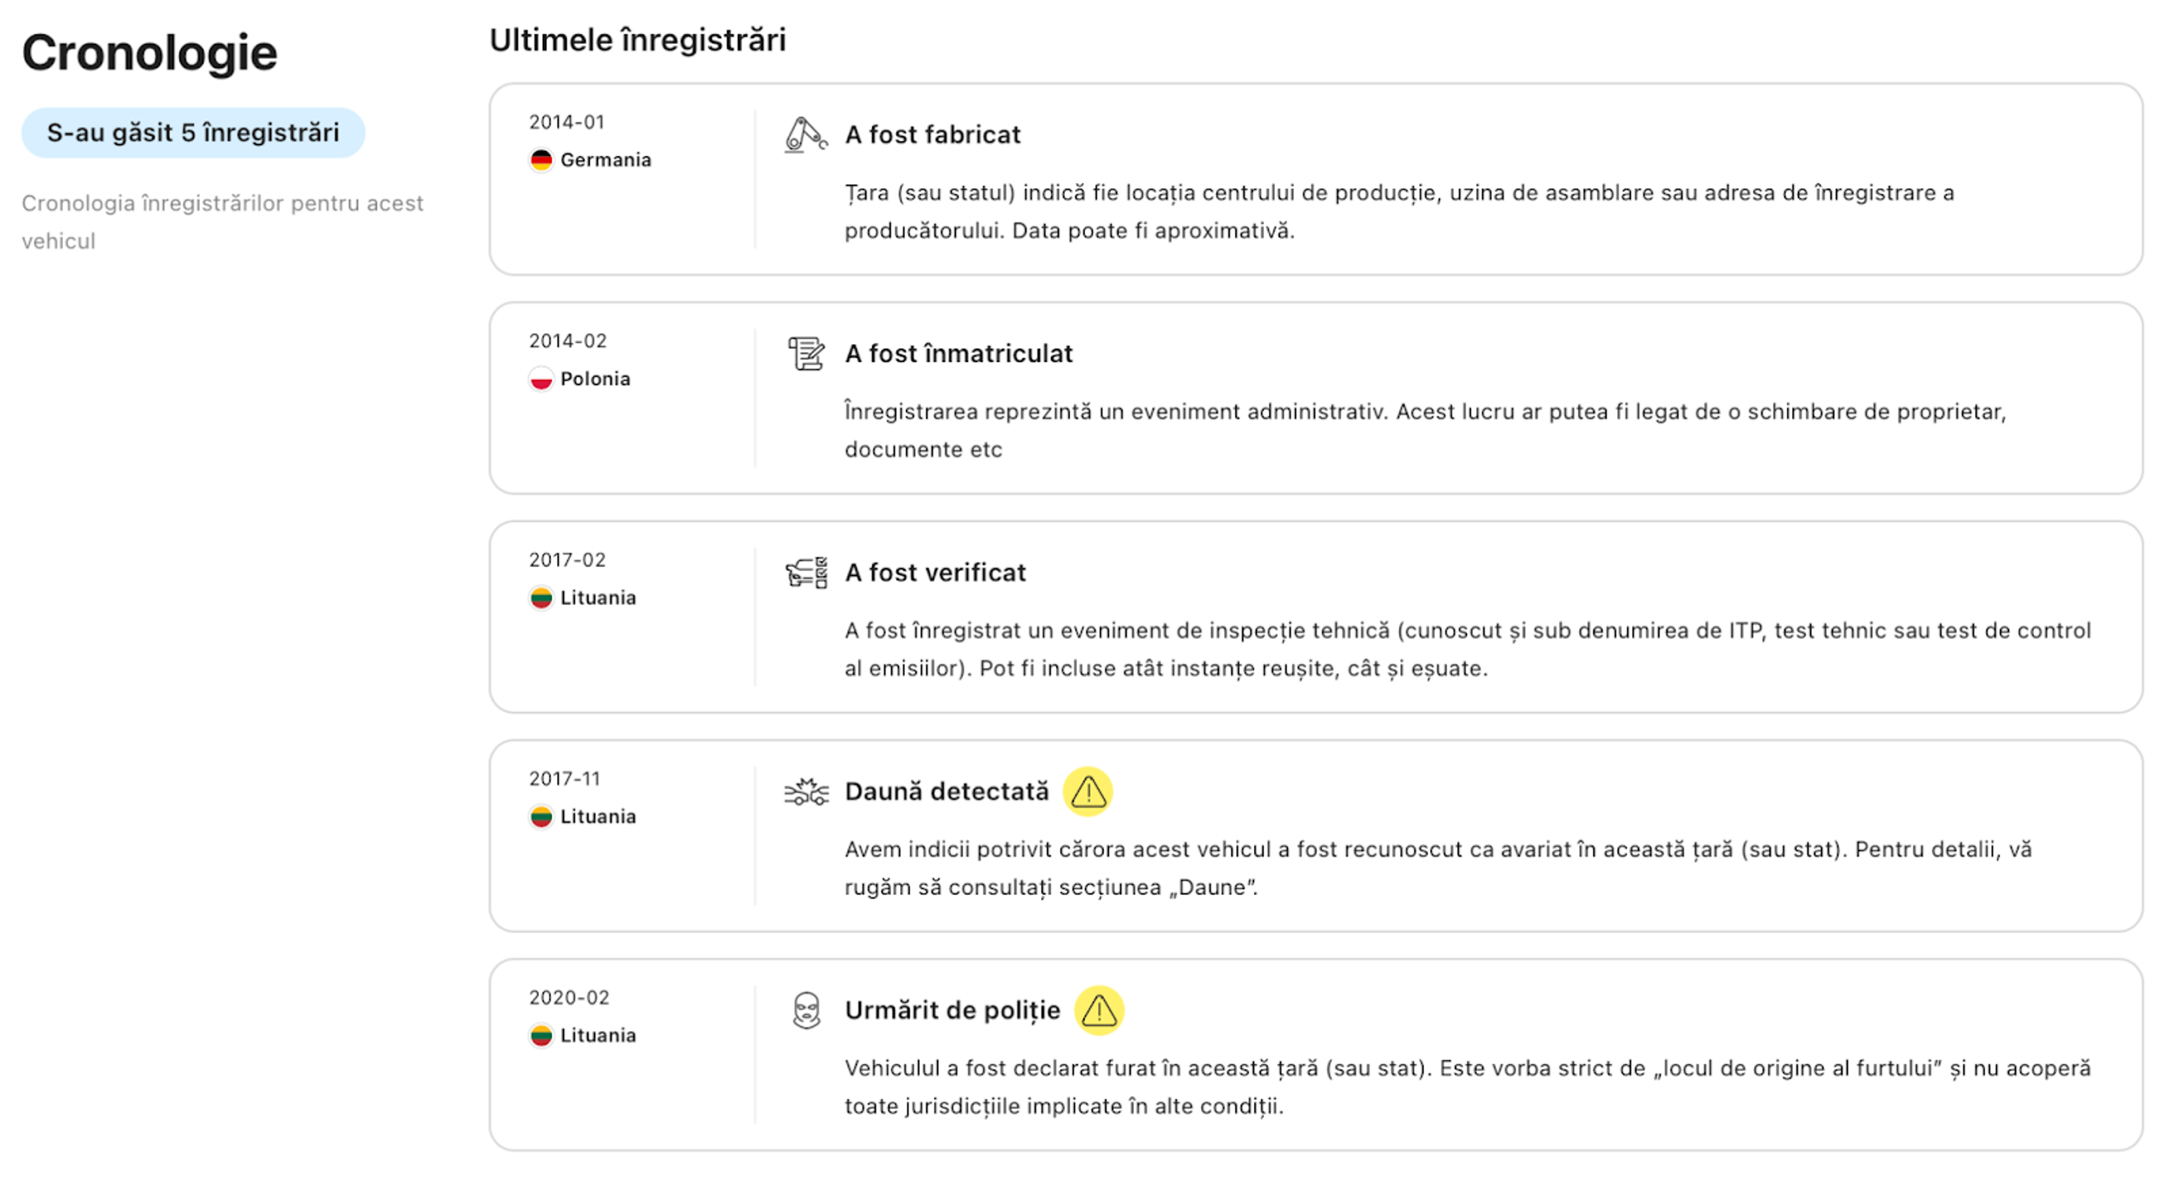Open the 'A fost verificat' record title
This screenshot has height=1180, width=2169.
point(935,572)
